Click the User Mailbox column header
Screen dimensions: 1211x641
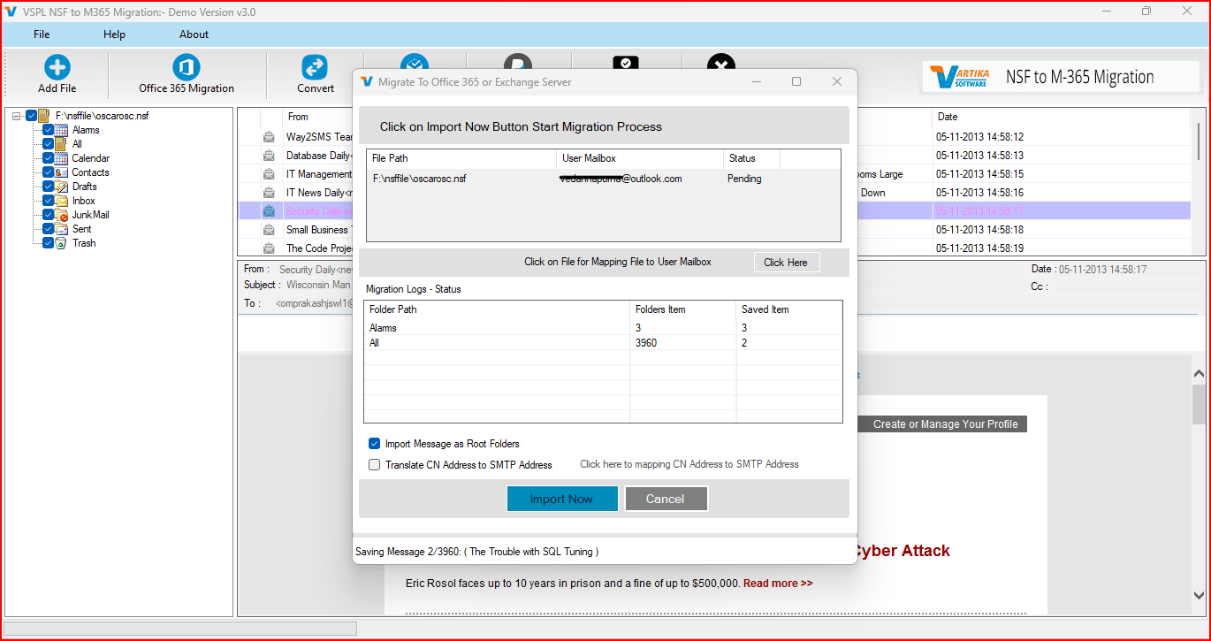point(640,158)
